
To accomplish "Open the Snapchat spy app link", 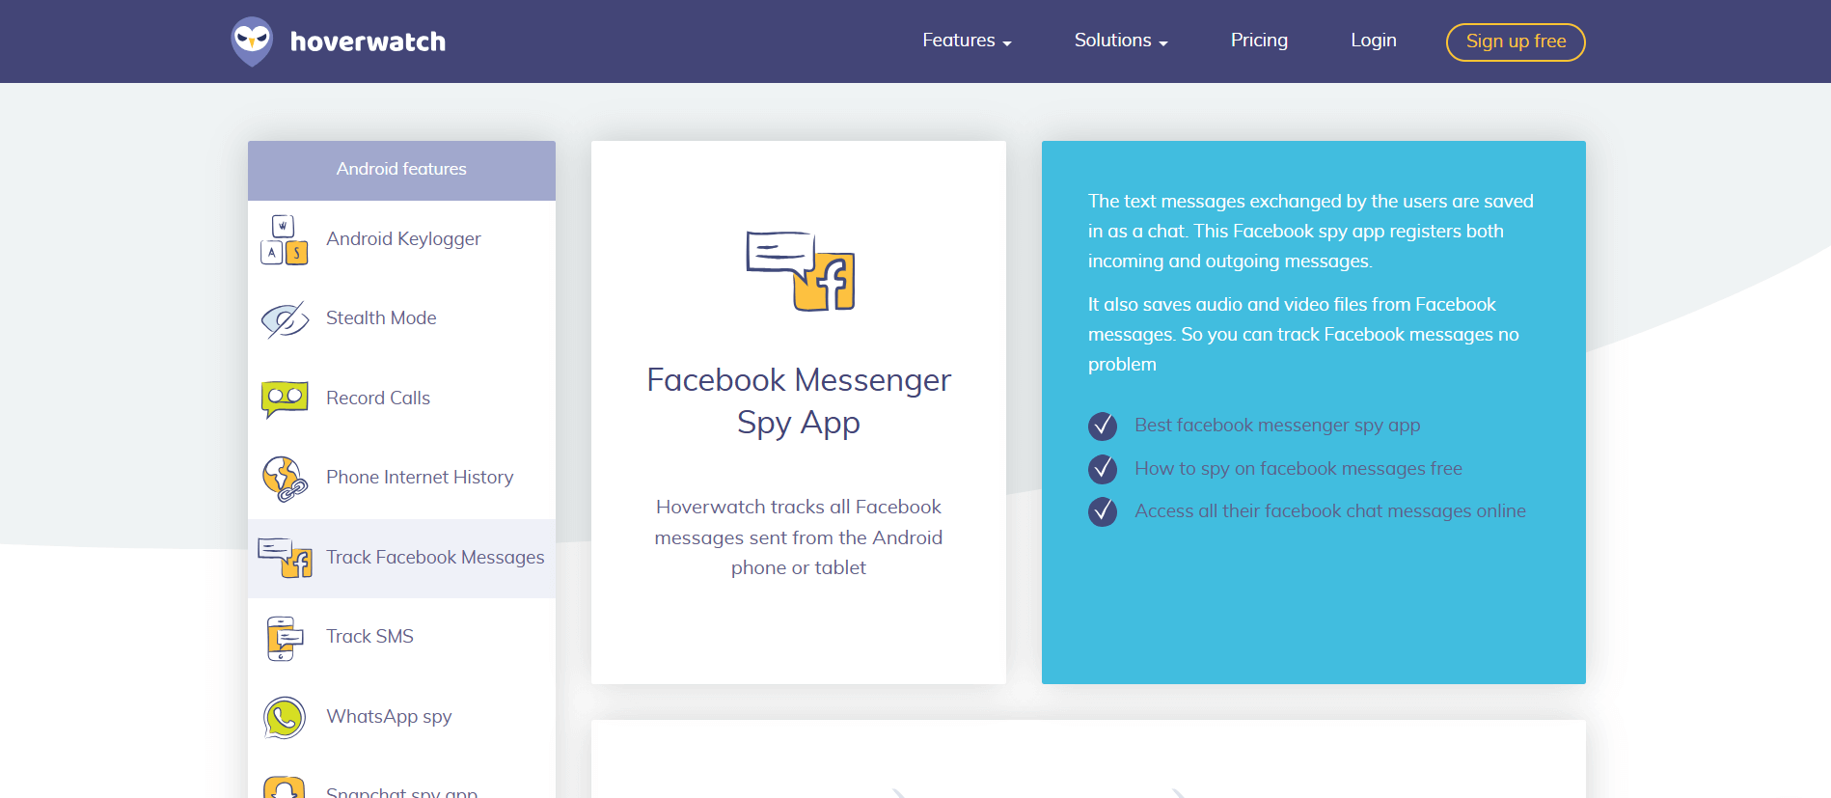I will point(401,791).
